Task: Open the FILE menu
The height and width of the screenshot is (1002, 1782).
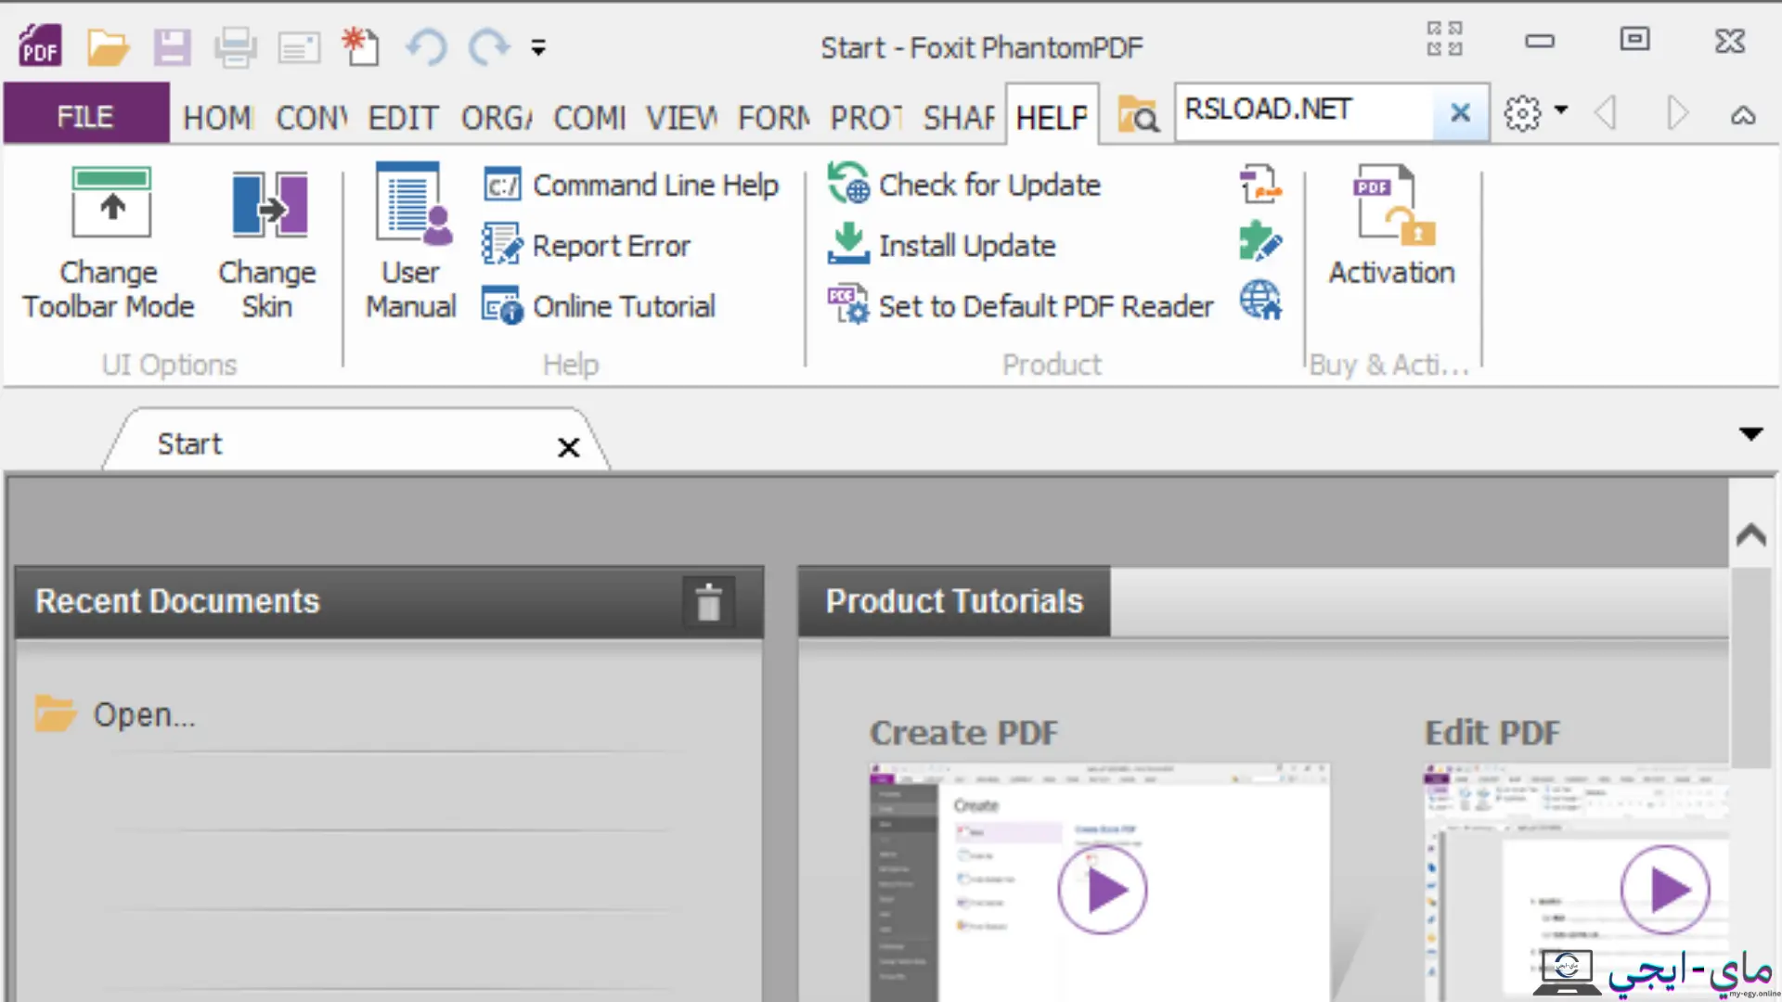Action: (x=85, y=116)
